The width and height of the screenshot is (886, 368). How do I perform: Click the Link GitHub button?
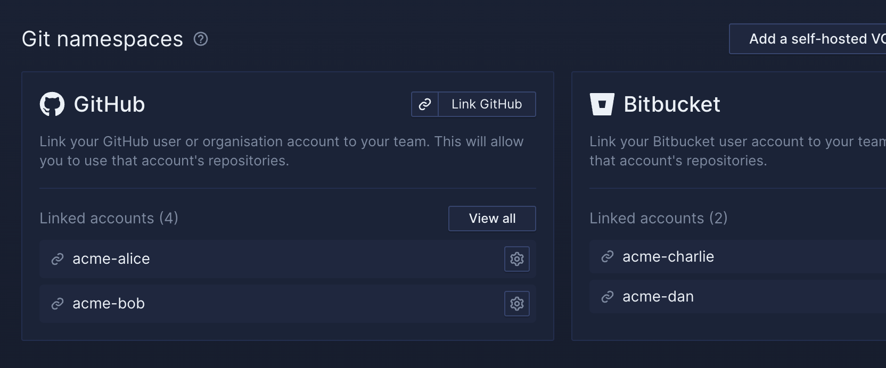(x=486, y=104)
